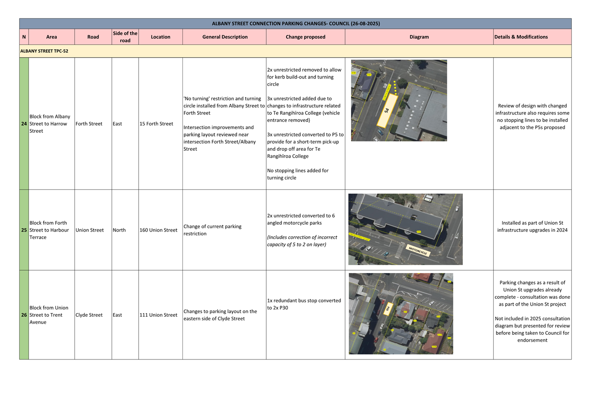The width and height of the screenshot is (591, 417).
Task: Click the yellow P5 label in diagram
Action: point(387,111)
